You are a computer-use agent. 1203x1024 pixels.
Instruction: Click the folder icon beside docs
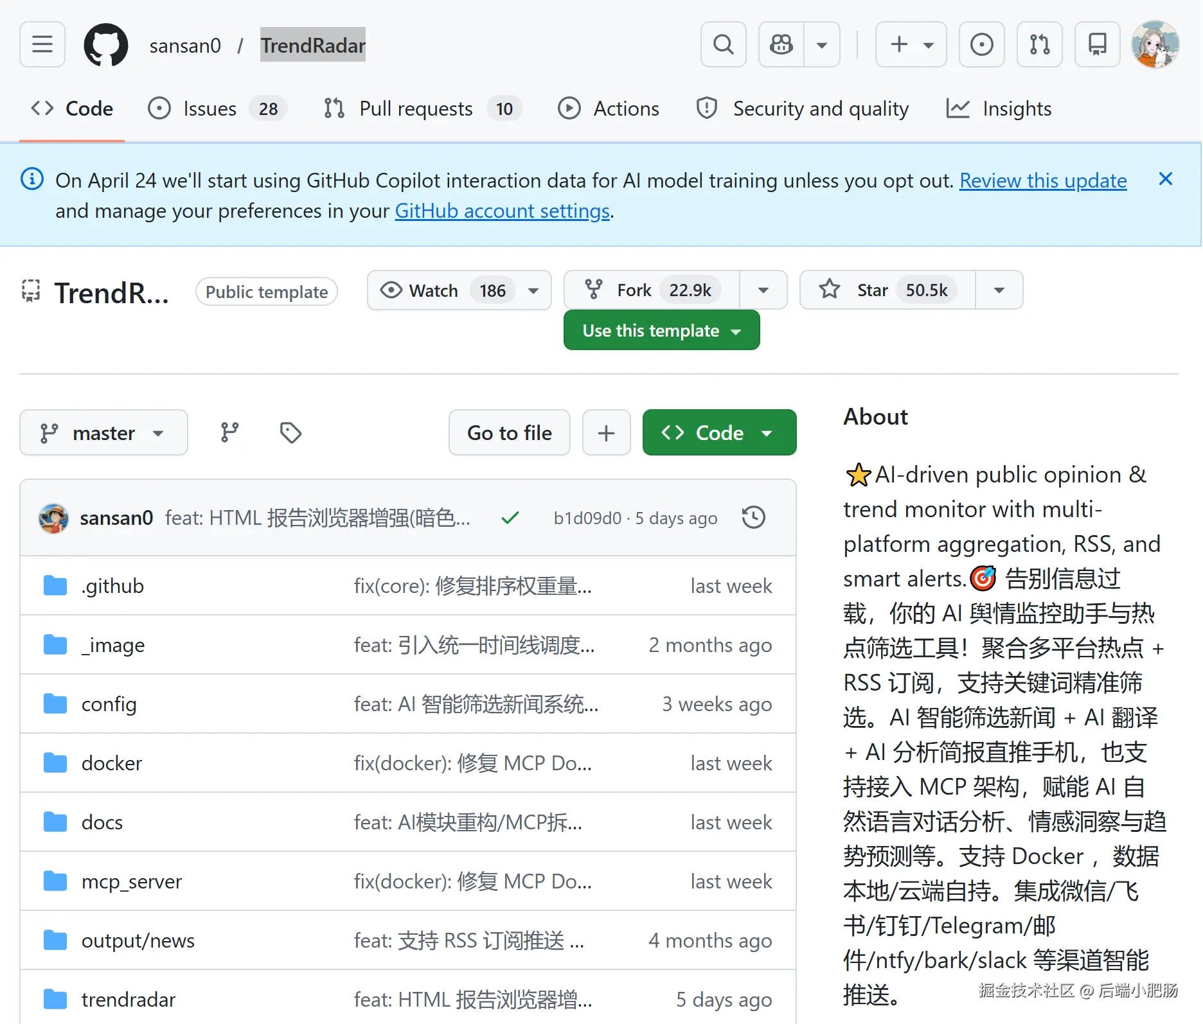point(55,822)
